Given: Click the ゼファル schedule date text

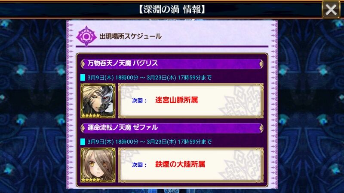Looking at the screenshot, I should (x=149, y=142).
